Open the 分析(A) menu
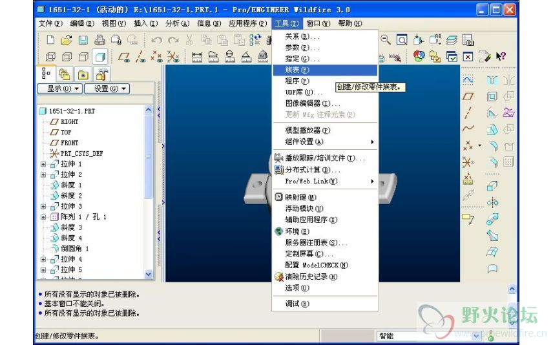 178,24
